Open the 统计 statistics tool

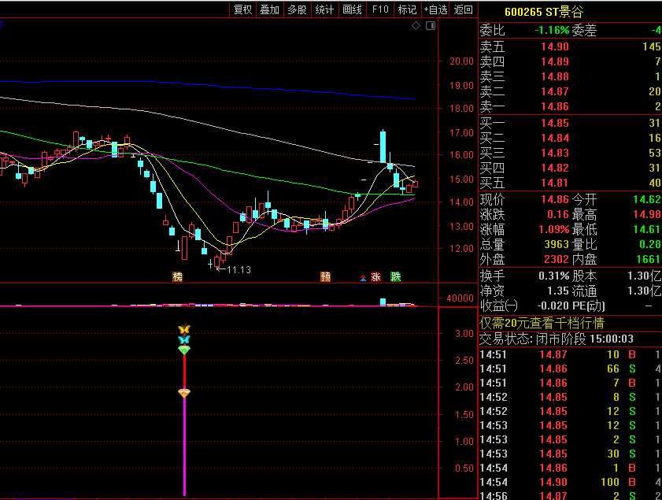click(324, 9)
